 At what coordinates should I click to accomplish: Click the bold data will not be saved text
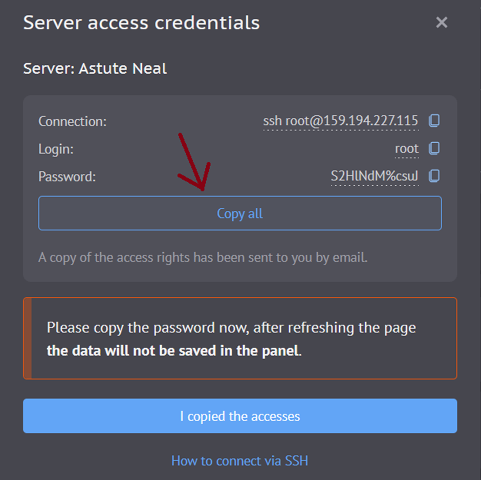[x=173, y=351]
